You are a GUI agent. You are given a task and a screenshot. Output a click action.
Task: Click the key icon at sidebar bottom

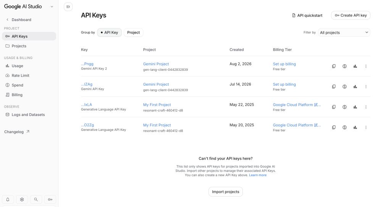click(50, 199)
